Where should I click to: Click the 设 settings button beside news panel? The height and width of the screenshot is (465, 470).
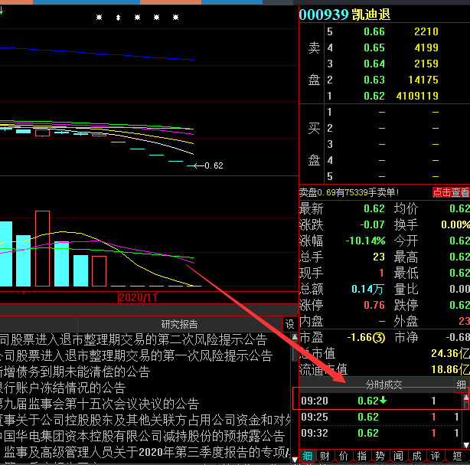point(289,324)
